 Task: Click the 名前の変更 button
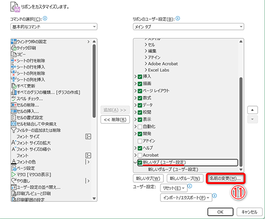[225, 178]
